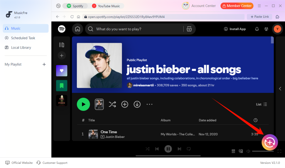Create a playlist with library plus button
285x168 pixels.
click(x=62, y=56)
